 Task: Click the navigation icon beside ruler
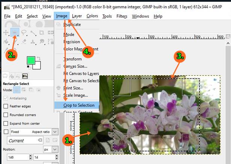coord(228,36)
